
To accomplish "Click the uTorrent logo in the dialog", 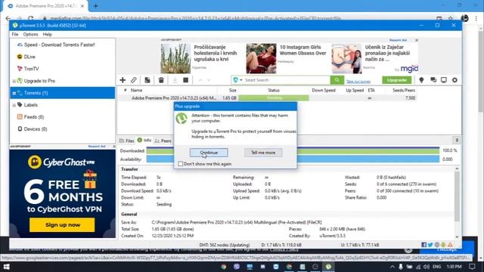I will (181, 119).
